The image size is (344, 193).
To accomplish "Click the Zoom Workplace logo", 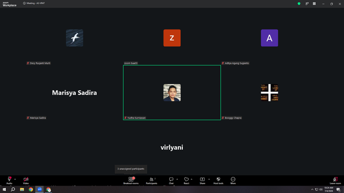I will tap(10, 4).
